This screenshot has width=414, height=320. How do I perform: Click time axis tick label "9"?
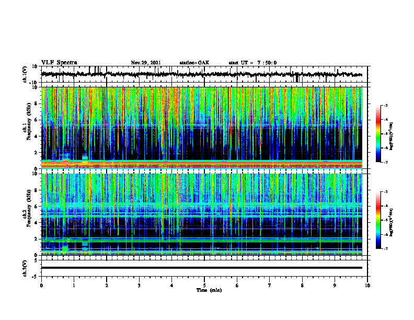click(335, 285)
